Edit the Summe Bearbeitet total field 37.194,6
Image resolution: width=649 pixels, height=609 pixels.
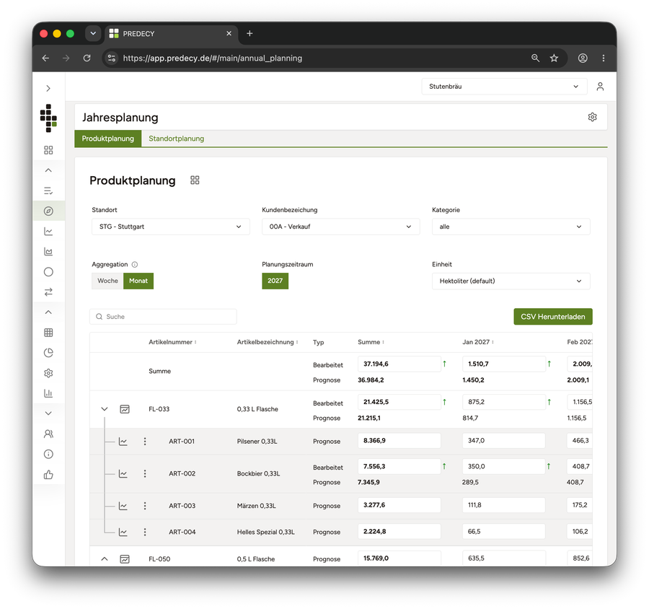pos(399,364)
